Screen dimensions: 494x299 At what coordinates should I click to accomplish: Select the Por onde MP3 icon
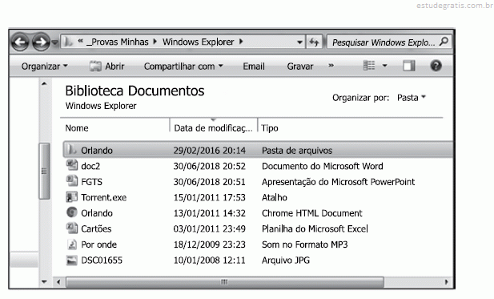coord(72,244)
